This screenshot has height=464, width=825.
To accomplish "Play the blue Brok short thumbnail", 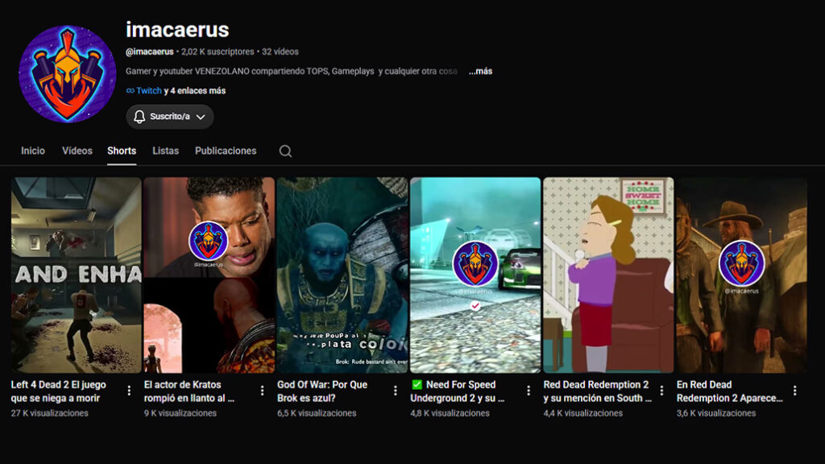I will (342, 275).
